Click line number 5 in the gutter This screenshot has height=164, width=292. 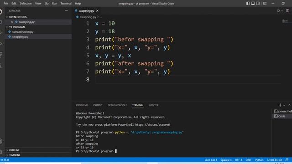[88, 56]
